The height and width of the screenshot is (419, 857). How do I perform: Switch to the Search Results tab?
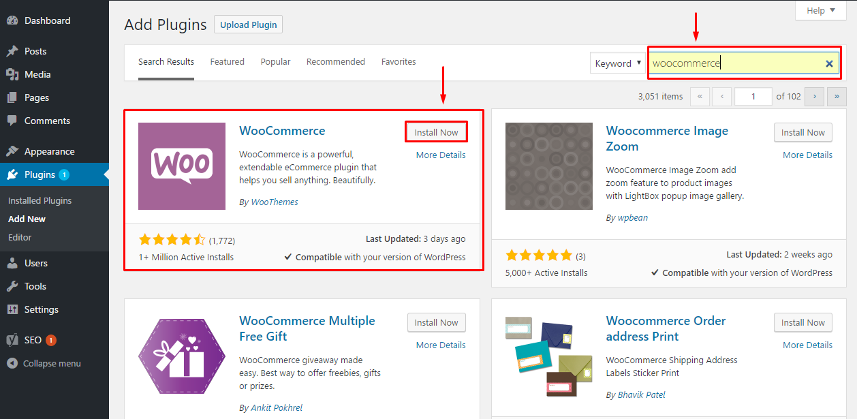[x=166, y=61]
